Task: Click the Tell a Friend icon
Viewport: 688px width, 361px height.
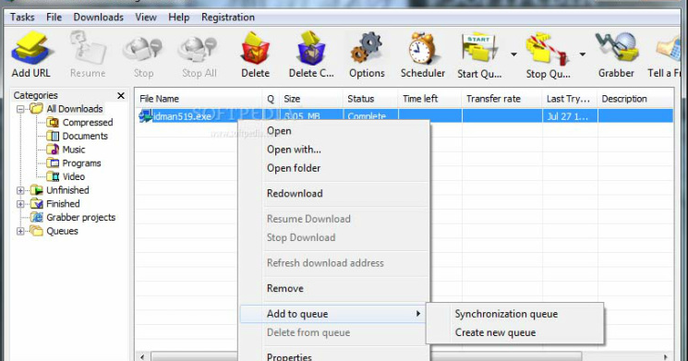Action: [669, 48]
